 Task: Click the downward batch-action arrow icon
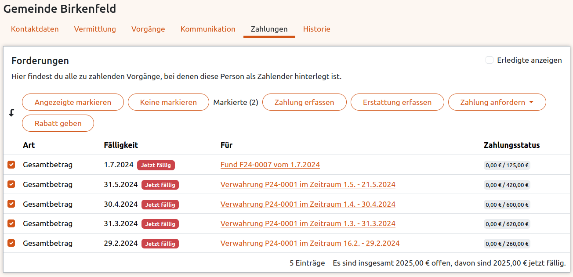(11, 112)
